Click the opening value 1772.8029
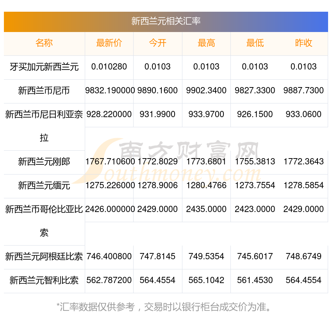This screenshot has width=332, height=319. click(157, 162)
